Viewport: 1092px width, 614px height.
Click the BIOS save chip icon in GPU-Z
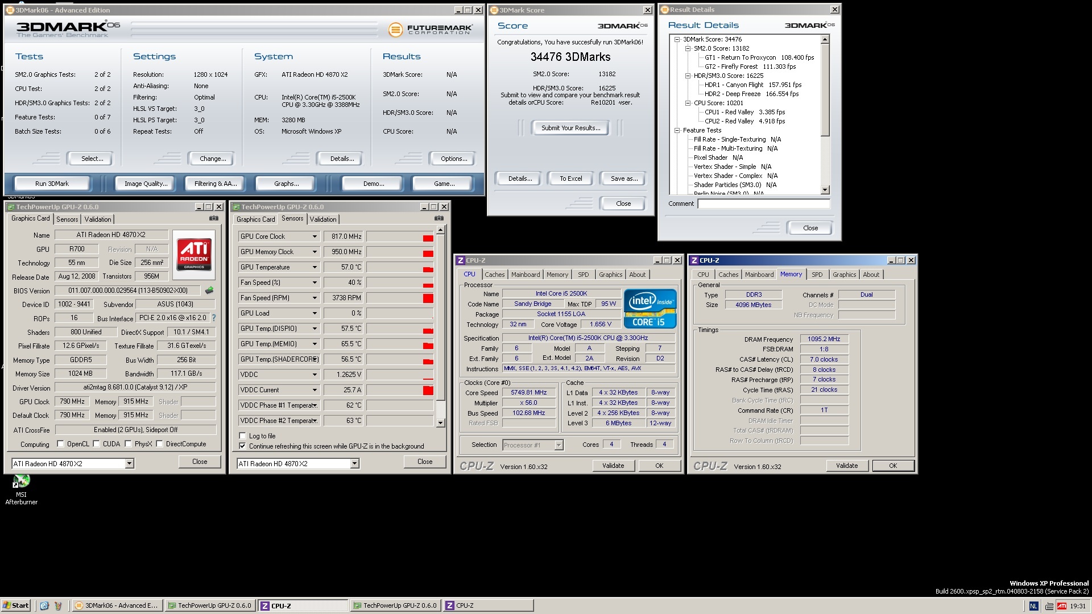coord(209,291)
